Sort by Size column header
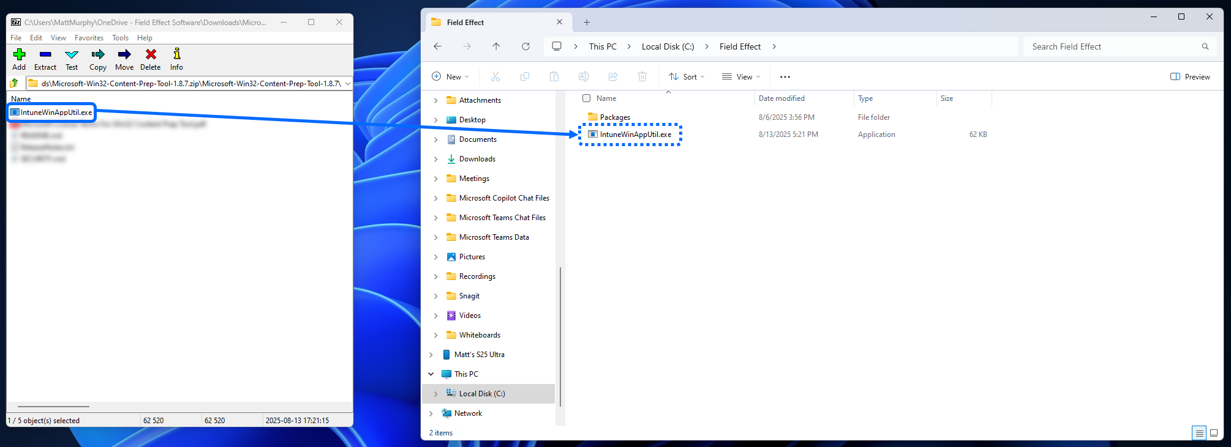Image resolution: width=1231 pixels, height=447 pixels. coord(947,98)
